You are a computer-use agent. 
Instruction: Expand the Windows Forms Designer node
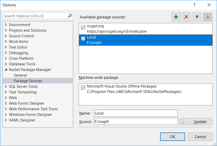(6, 115)
